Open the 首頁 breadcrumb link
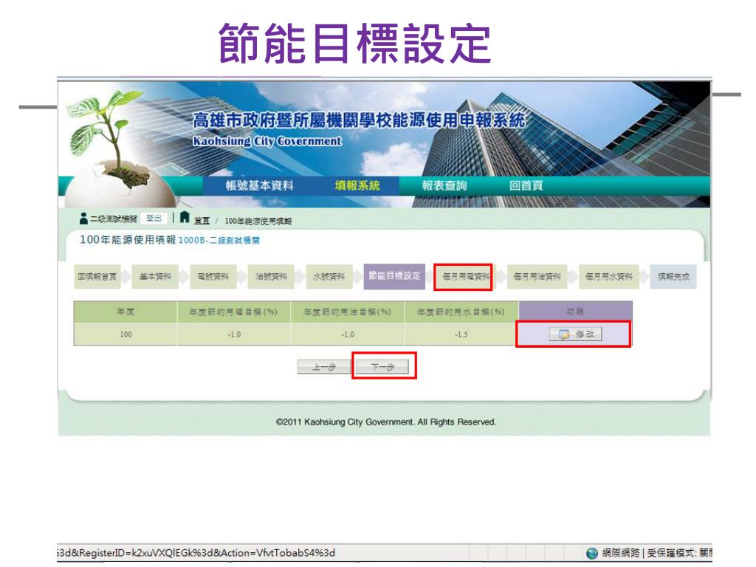756x567 pixels. 202,221
